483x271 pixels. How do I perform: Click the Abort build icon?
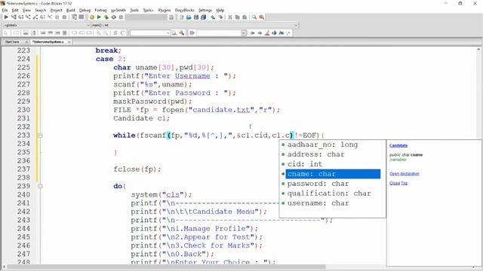point(121,17)
